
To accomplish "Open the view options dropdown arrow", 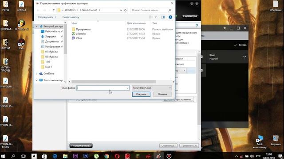I will (x=156, y=17).
